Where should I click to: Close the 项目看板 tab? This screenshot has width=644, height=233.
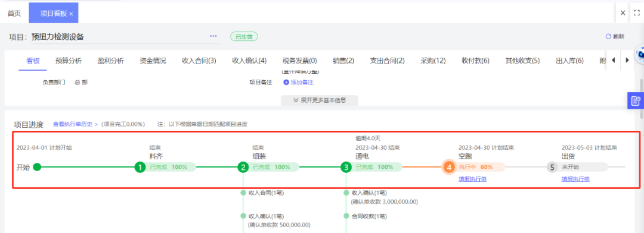tap(71, 14)
